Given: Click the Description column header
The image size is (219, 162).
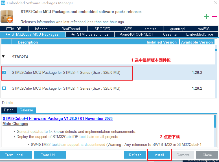Looking at the screenshot, I should point(78,42).
